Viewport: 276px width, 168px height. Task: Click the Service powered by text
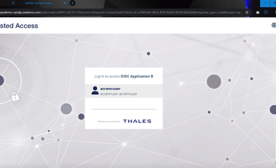109,122
